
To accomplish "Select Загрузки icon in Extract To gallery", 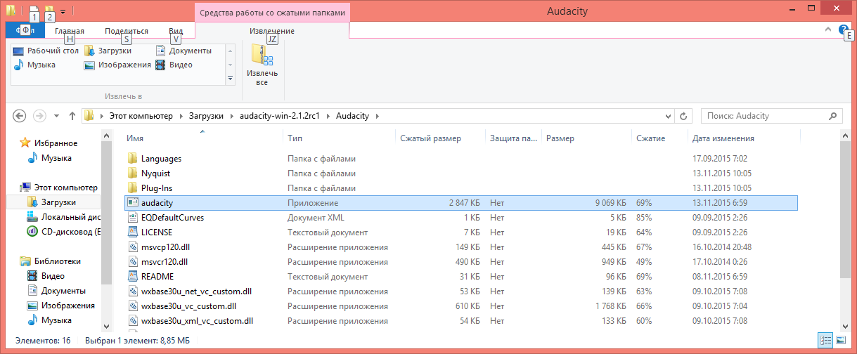I will tap(90, 51).
